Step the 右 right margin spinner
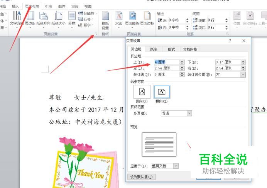 (x=243, y=68)
